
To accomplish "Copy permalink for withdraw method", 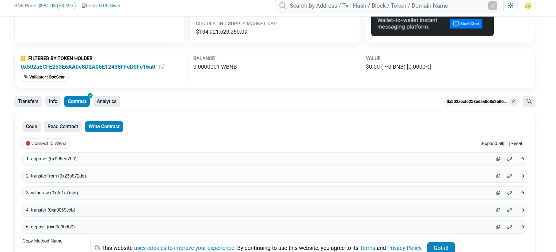I will click(509, 193).
